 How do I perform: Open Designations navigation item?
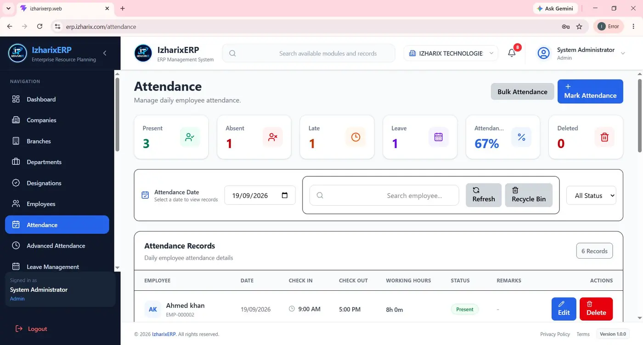click(x=57, y=183)
